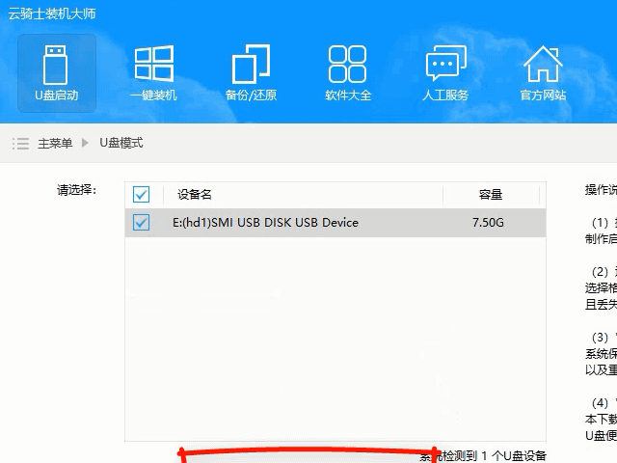Click the 云骑士装机大师 title text
617x463 pixels.
(52, 14)
